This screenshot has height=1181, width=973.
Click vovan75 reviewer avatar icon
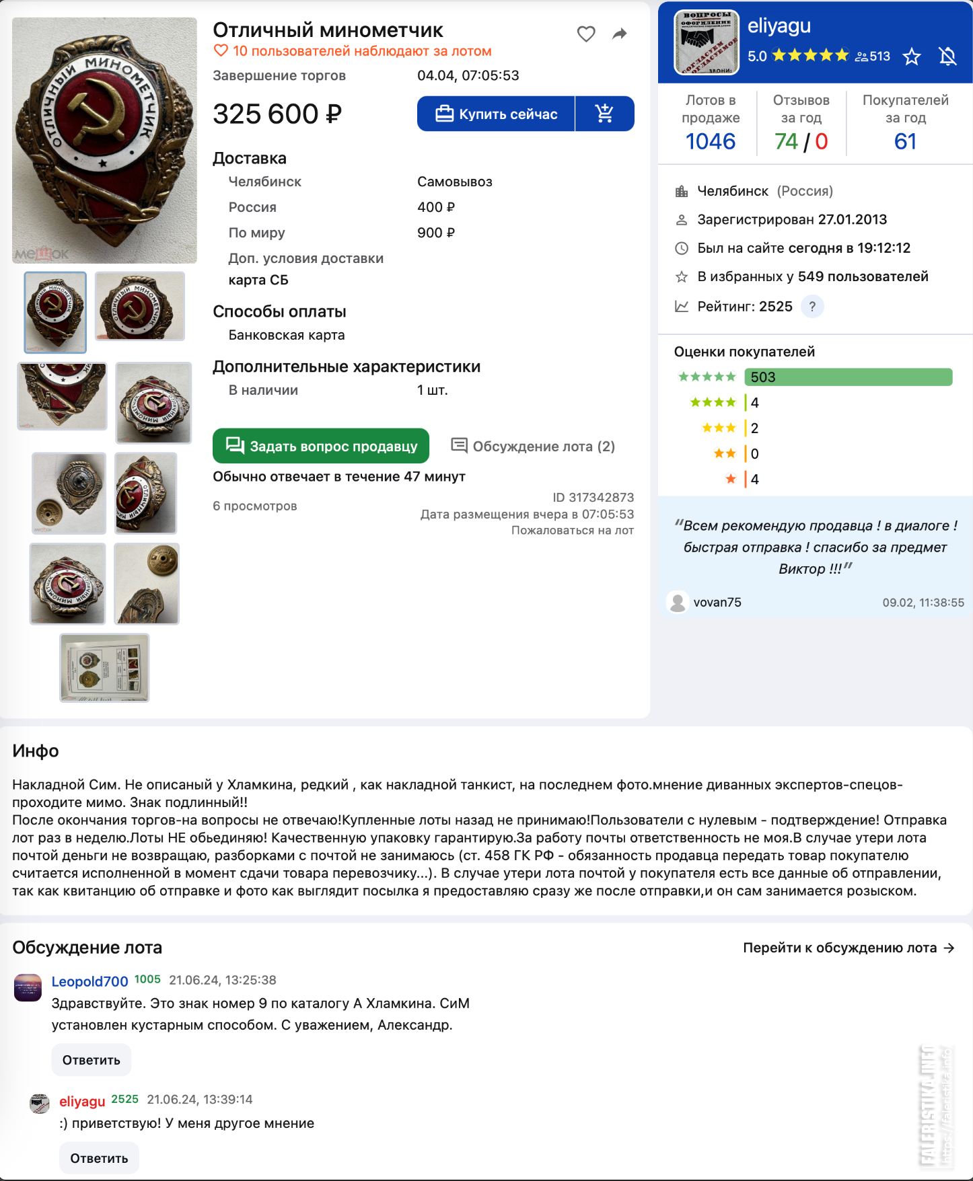(x=678, y=602)
